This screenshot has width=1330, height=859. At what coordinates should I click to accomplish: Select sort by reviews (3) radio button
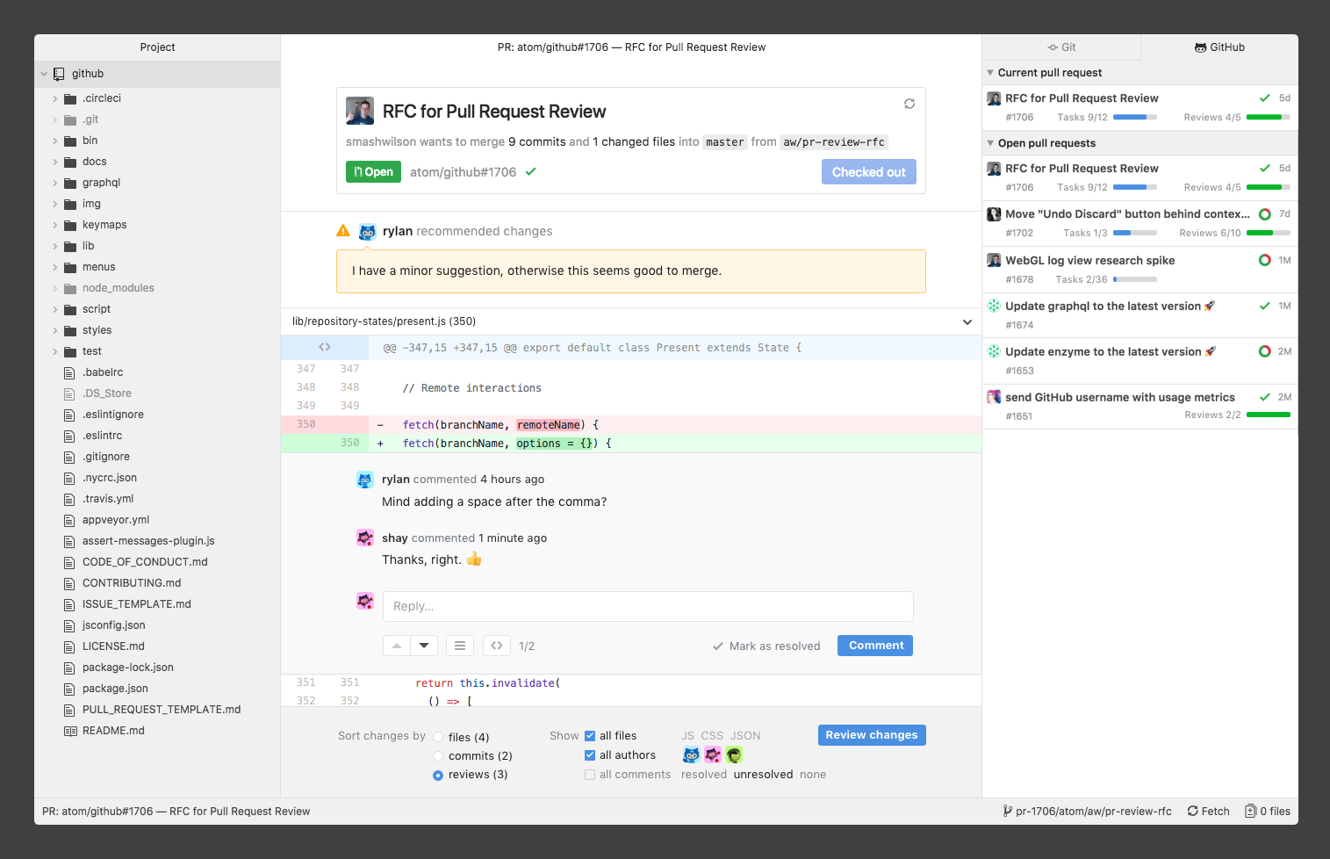coord(438,775)
